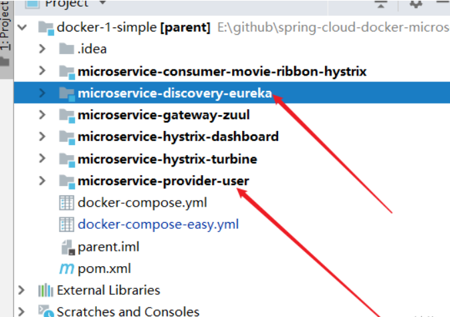The width and height of the screenshot is (450, 317).
Task: Open the Project view dropdown arrow
Action: [102, 3]
